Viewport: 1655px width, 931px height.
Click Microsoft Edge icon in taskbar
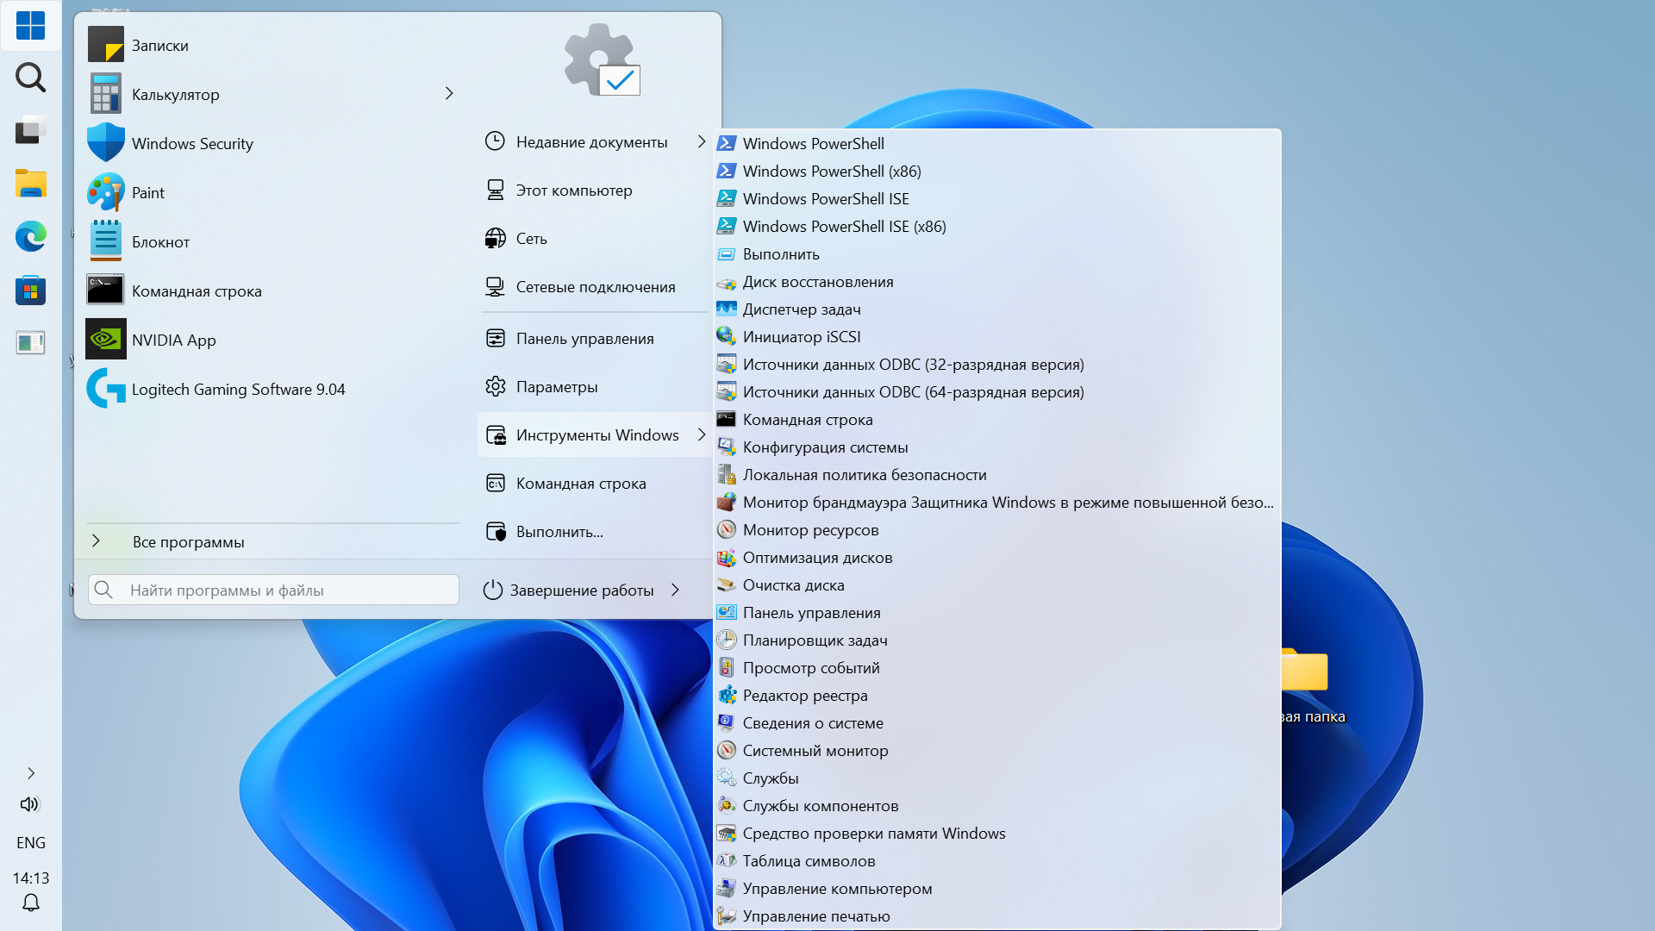[30, 236]
